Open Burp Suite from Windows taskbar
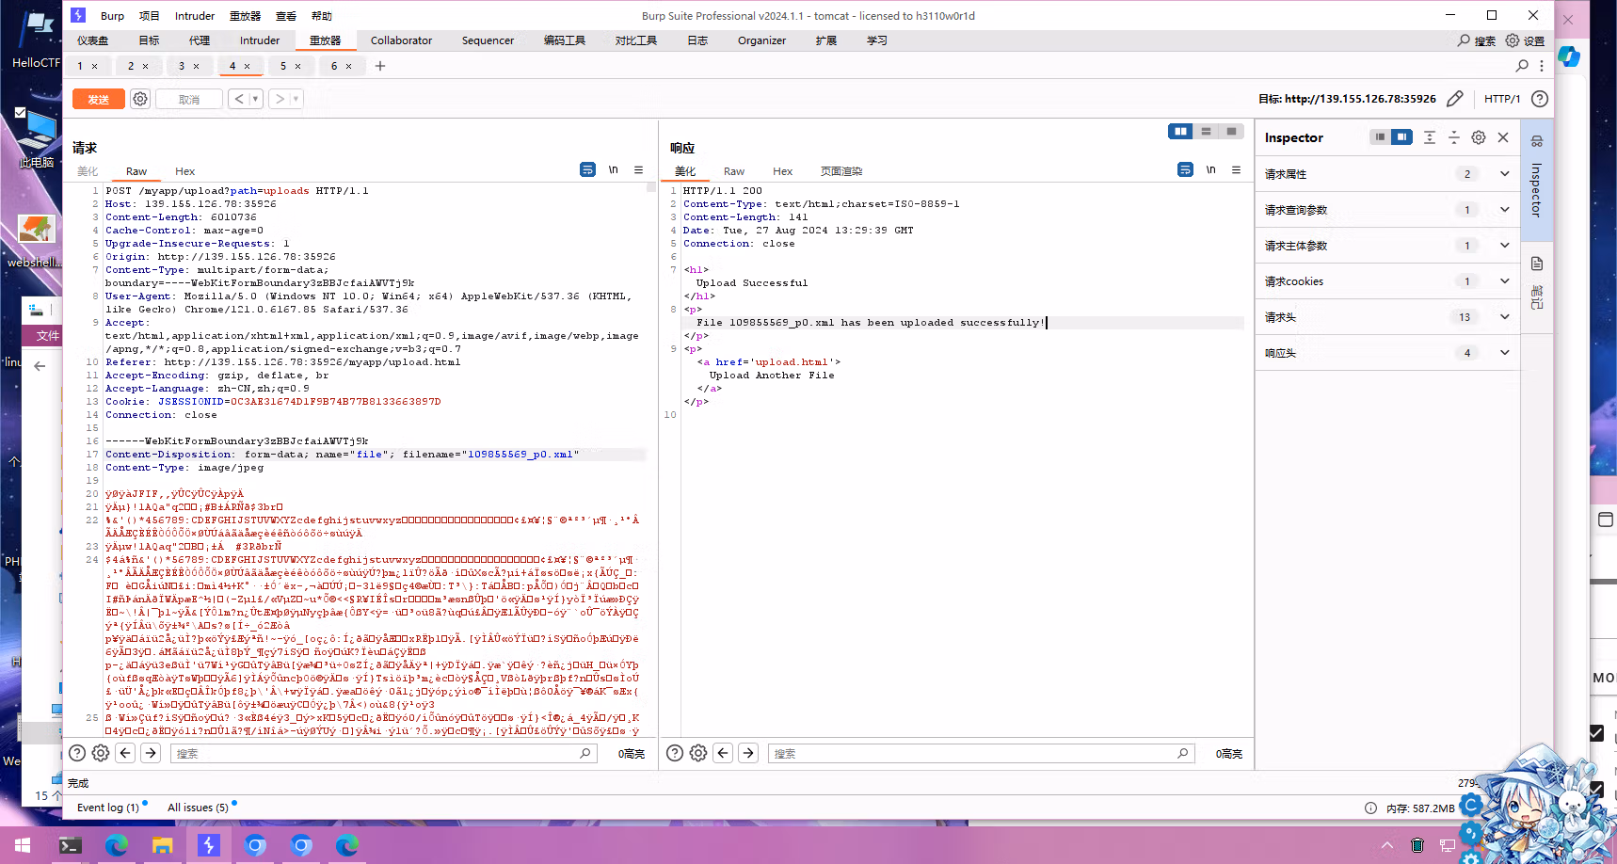Viewport: 1617px width, 864px height. click(208, 845)
